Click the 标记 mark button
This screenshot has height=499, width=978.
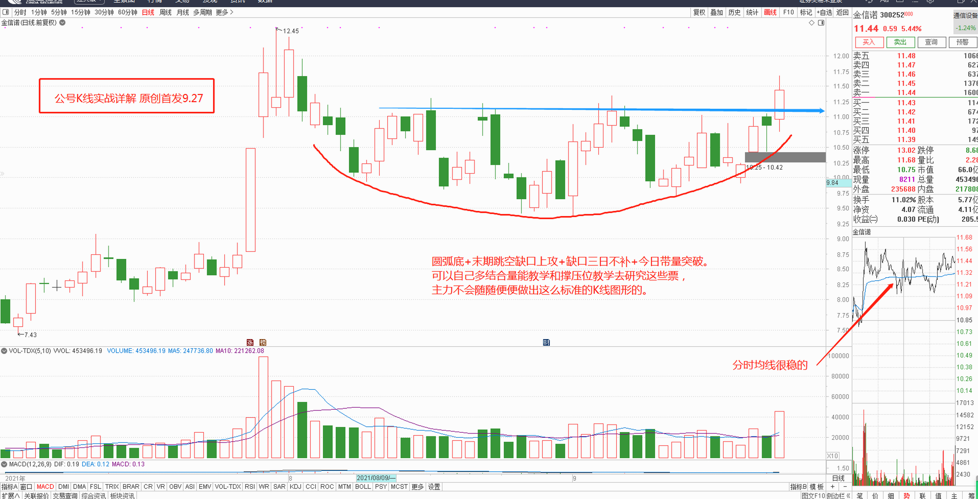[x=806, y=12]
